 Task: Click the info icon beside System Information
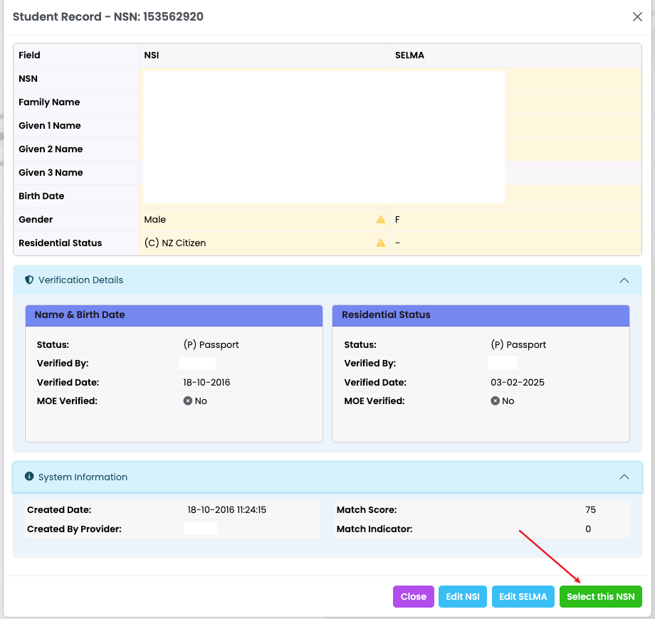click(29, 476)
